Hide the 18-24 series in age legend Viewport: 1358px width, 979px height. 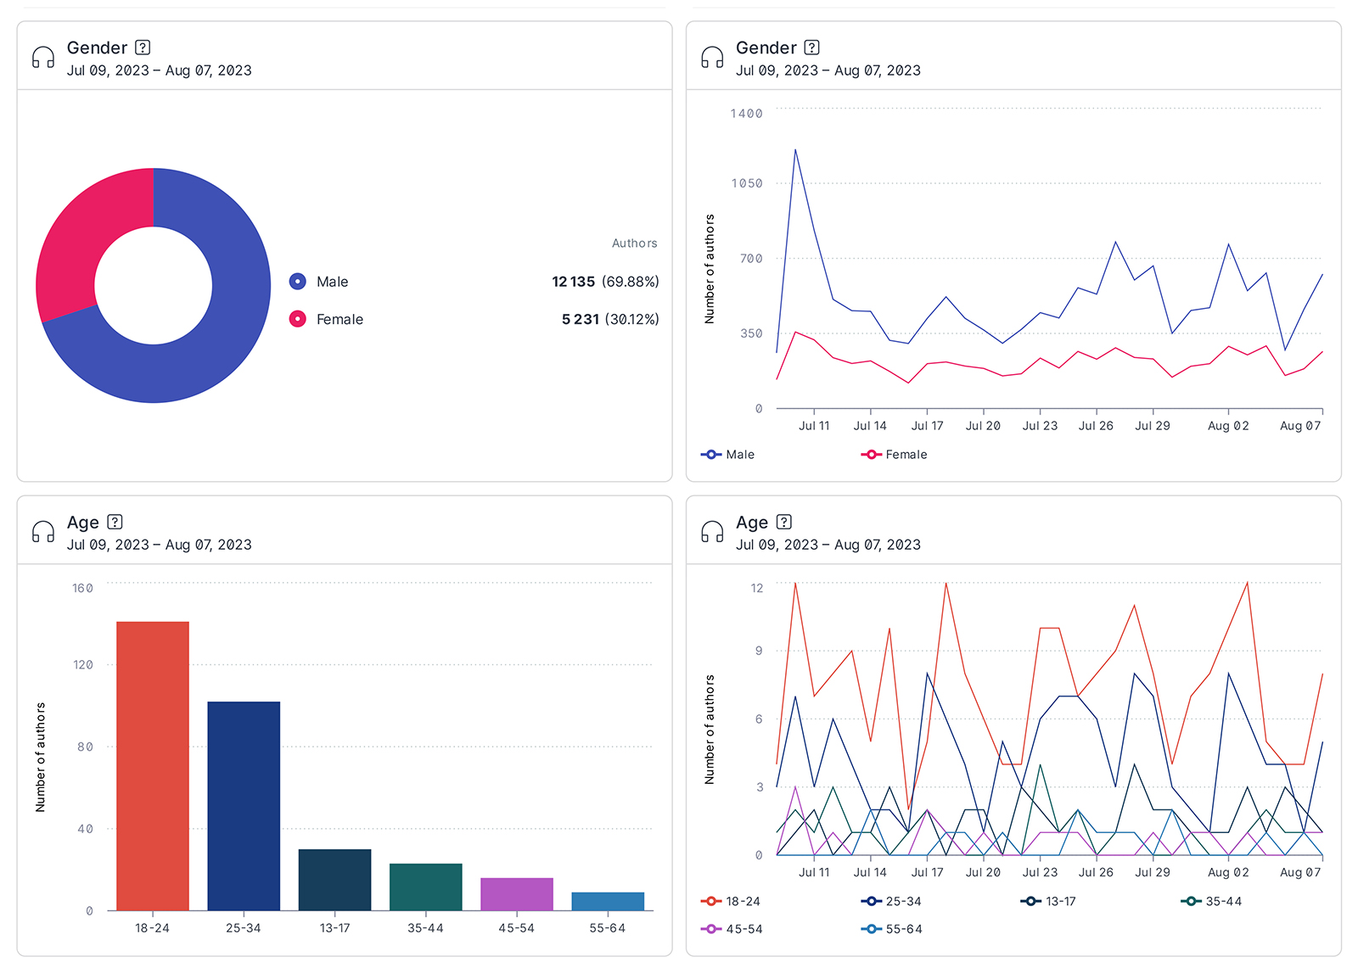(730, 901)
